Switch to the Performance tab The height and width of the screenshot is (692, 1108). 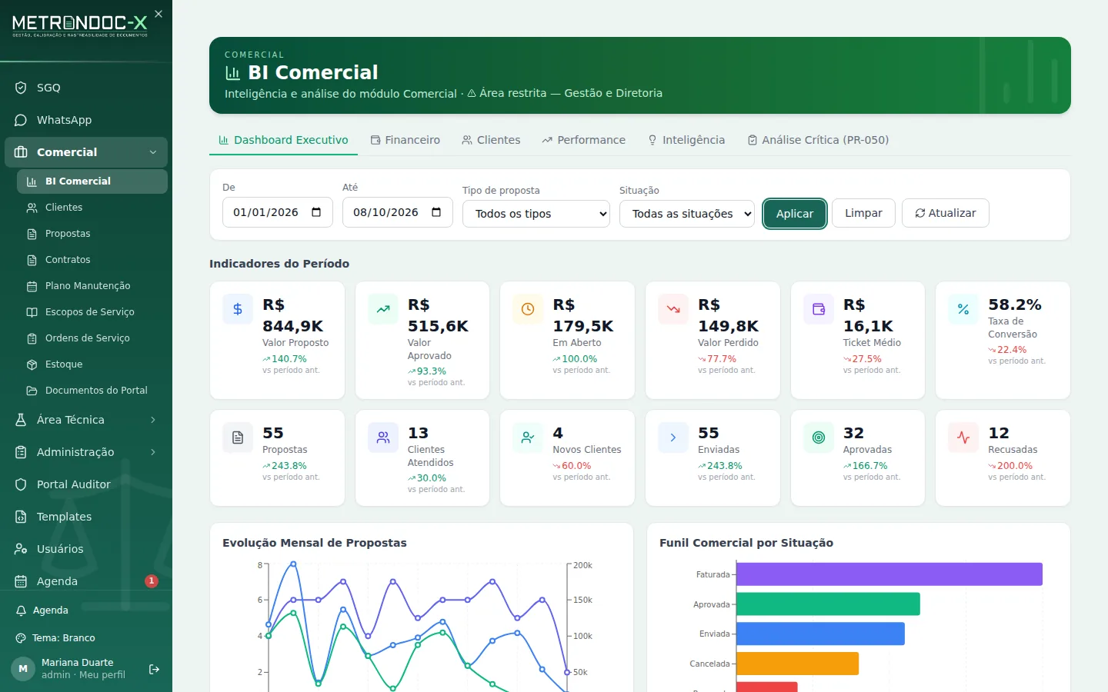pos(583,140)
